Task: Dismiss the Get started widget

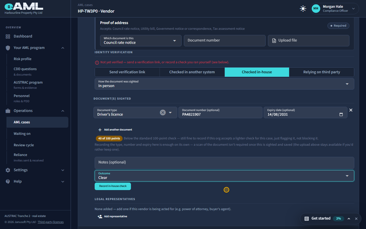Action: coord(356,219)
